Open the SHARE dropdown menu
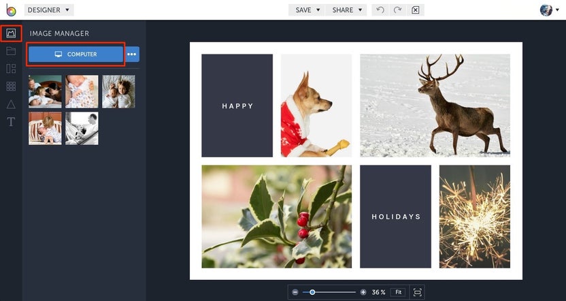Viewport: 566px width, 301px height. (346, 10)
